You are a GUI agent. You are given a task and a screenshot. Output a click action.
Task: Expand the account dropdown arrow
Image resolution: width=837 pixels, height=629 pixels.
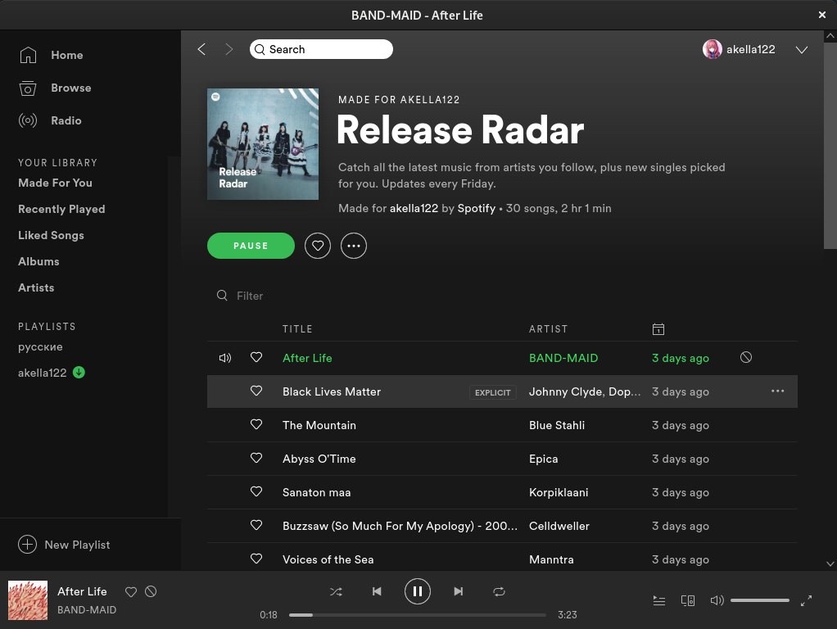(x=801, y=50)
